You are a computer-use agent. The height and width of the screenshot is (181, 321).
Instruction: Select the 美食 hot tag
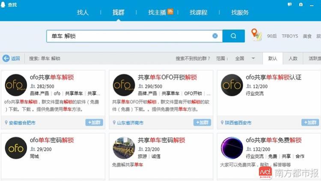point(307,36)
